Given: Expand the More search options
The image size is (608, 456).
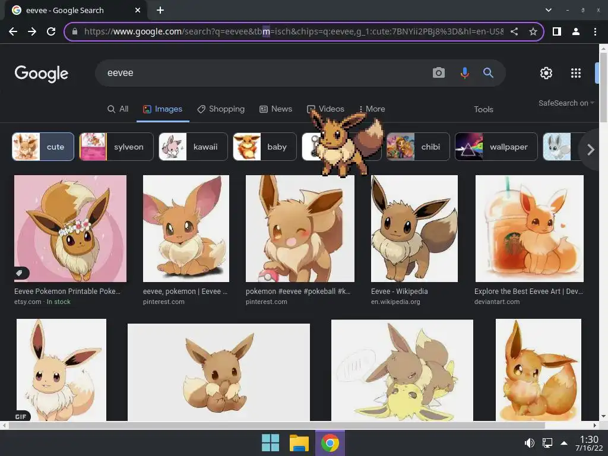Looking at the screenshot, I should [372, 109].
